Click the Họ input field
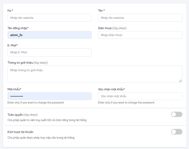 click(x=50, y=18)
